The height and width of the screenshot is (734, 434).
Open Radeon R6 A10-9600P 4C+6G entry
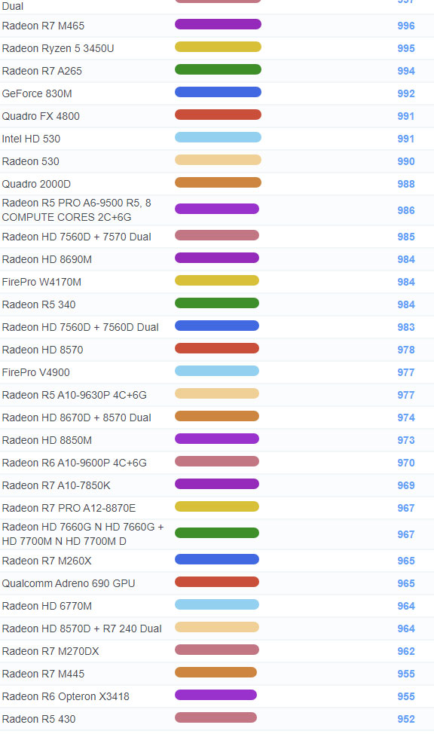coord(74,463)
